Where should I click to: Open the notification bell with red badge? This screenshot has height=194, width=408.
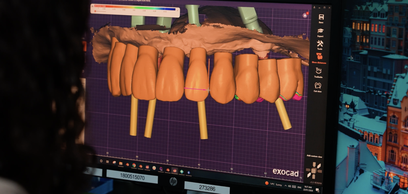coord(305,15)
